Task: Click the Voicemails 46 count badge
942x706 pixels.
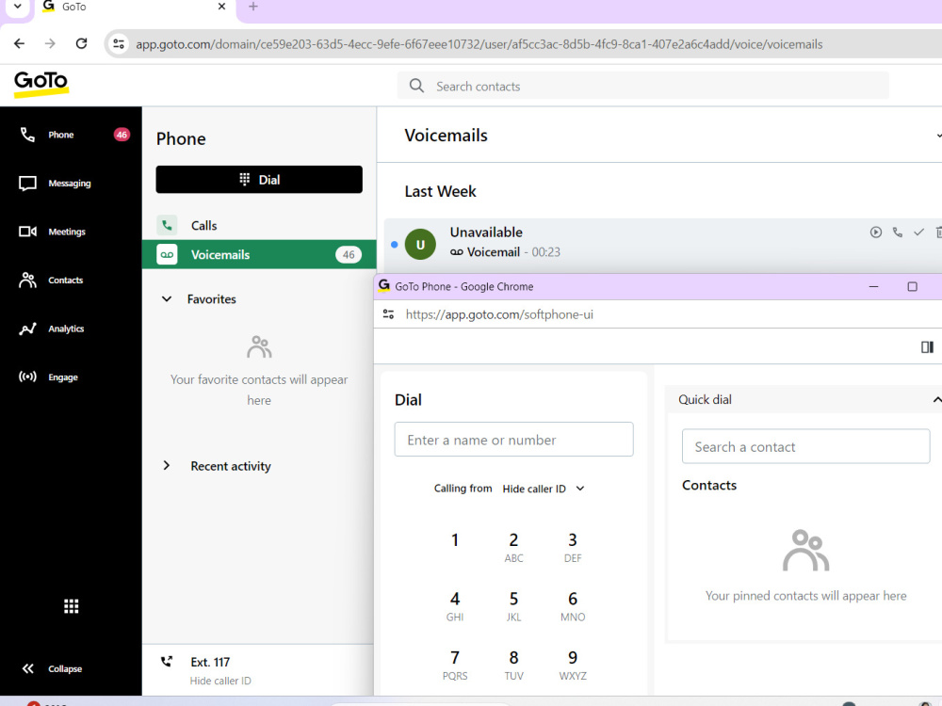Action: [x=349, y=254]
